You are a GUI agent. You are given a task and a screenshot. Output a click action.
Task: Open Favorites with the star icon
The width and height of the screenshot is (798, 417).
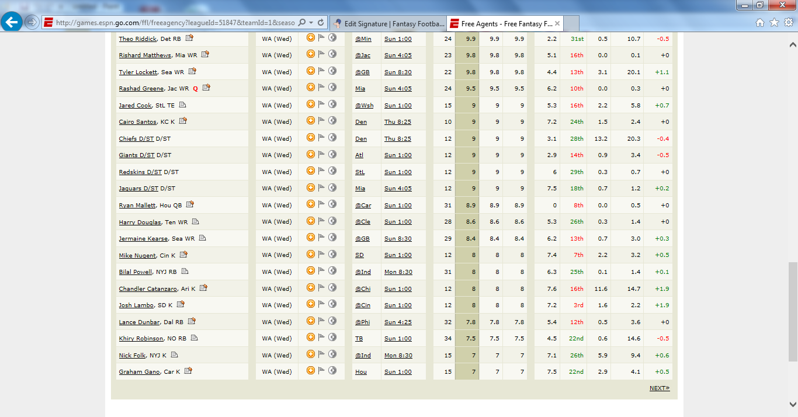[x=774, y=23]
